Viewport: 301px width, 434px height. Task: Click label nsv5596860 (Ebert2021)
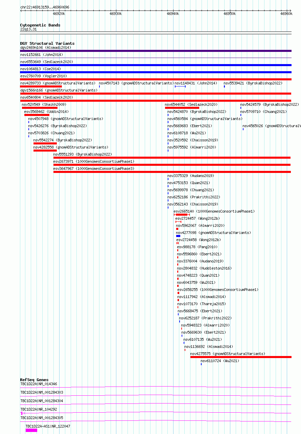(x=199, y=254)
